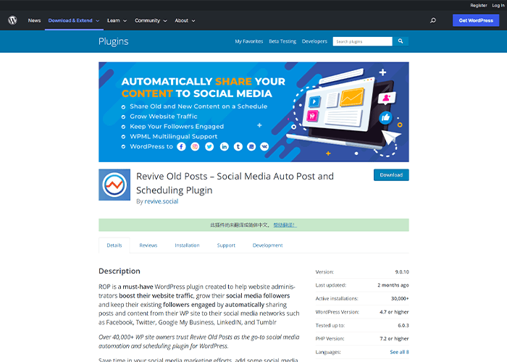Open My Favorites link

(x=249, y=41)
